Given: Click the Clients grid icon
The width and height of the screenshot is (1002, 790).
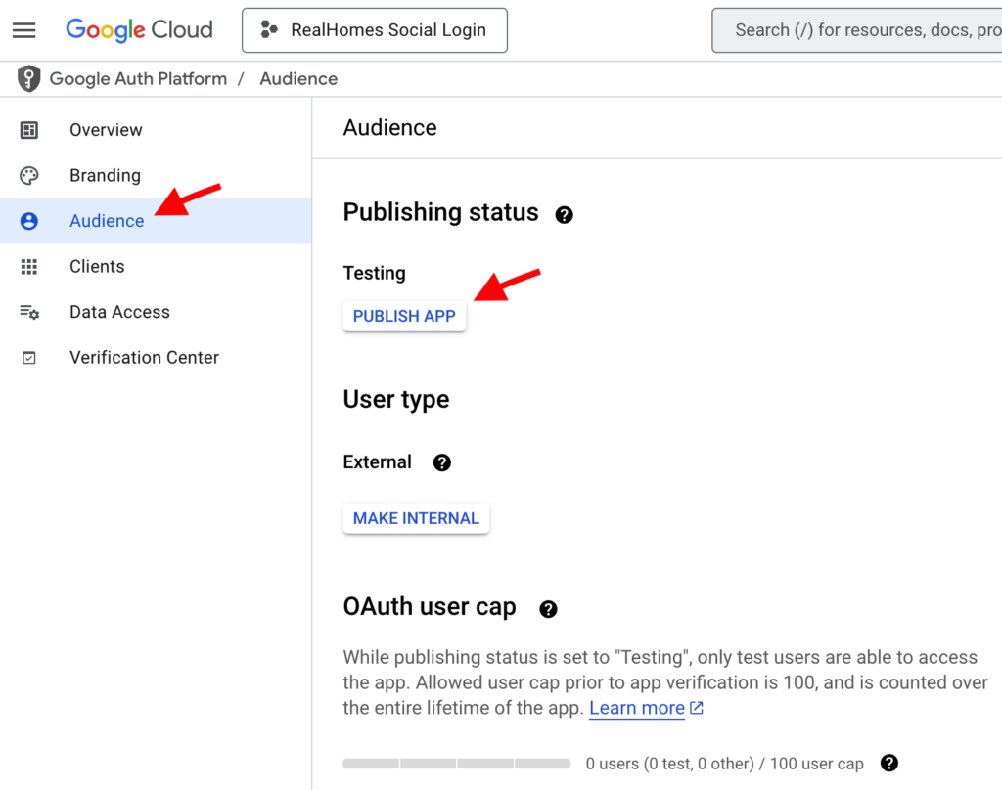Looking at the screenshot, I should [x=28, y=266].
